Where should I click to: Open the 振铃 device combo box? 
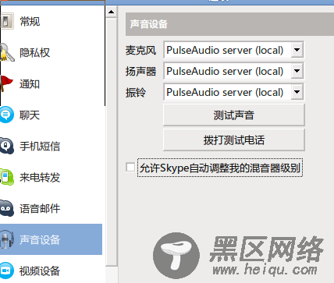point(233,92)
